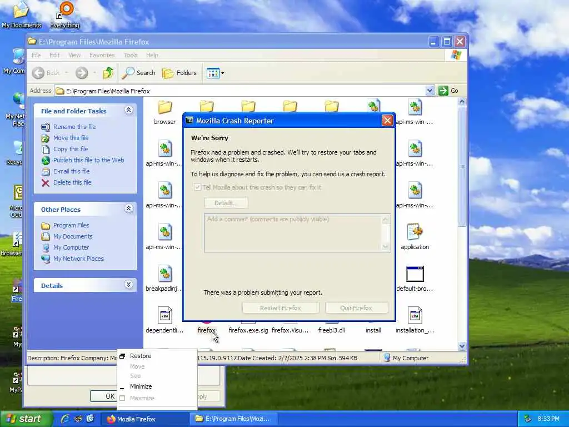Click the Quit Firefox button
The image size is (569, 427).
coord(356,308)
